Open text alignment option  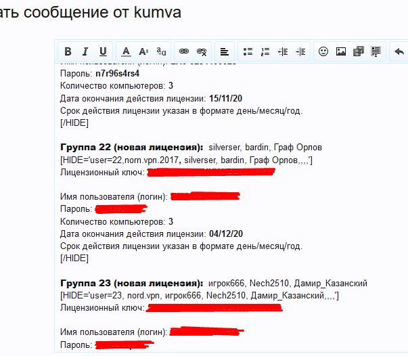224,51
